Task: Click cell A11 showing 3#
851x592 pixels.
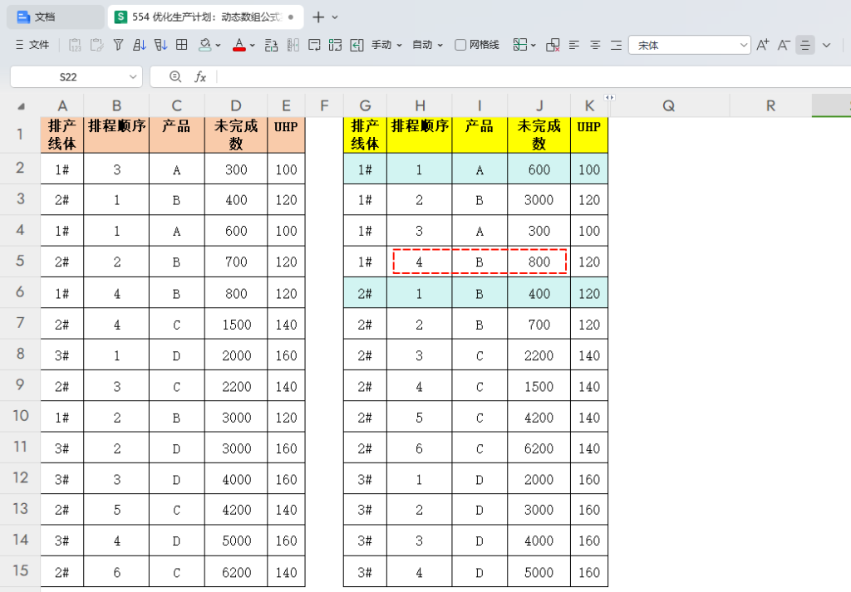Action: [62, 448]
